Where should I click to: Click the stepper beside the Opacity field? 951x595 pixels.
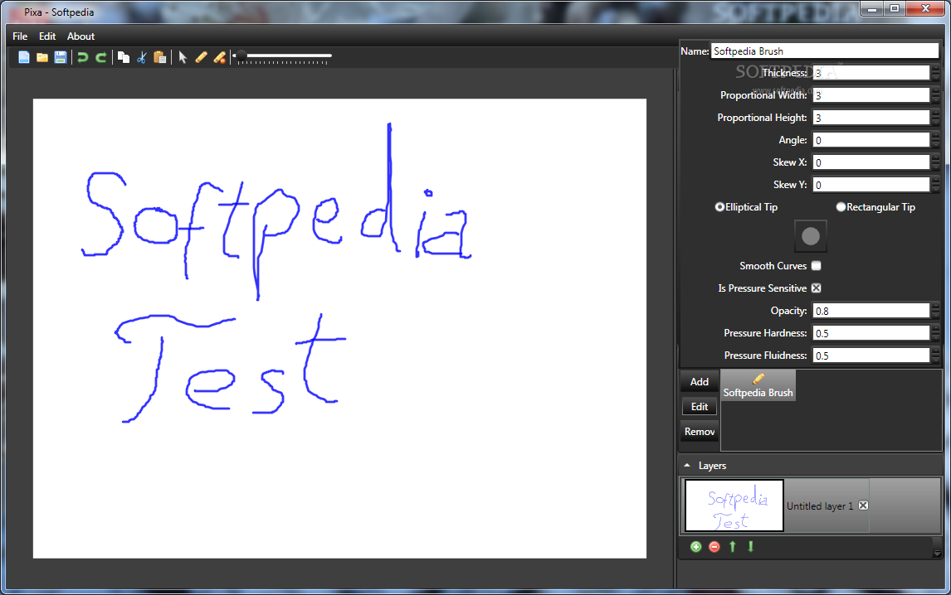coord(935,311)
